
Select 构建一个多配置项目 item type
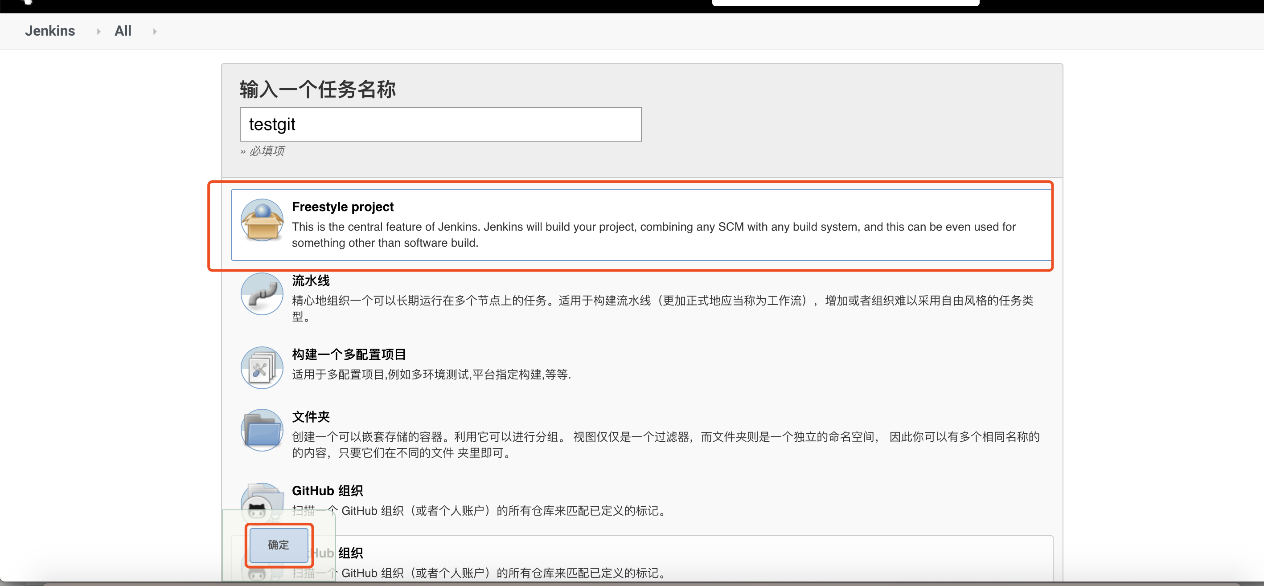349,354
